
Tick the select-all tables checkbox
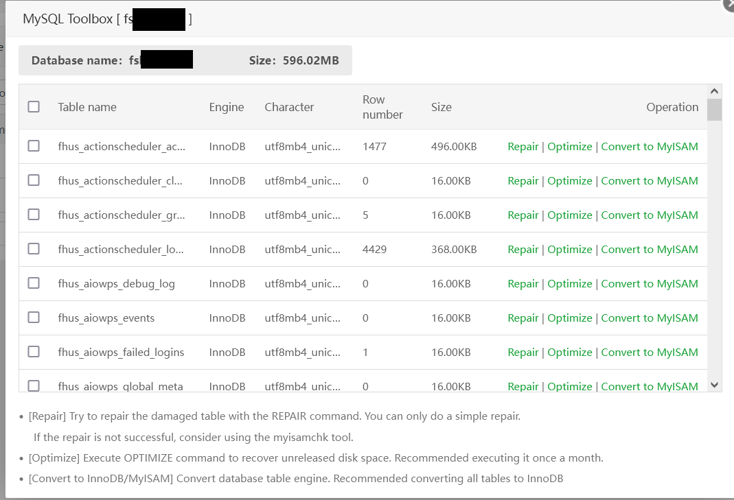click(x=34, y=106)
